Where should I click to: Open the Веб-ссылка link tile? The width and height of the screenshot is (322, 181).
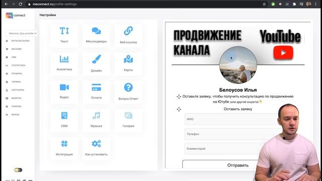pyautogui.click(x=128, y=36)
